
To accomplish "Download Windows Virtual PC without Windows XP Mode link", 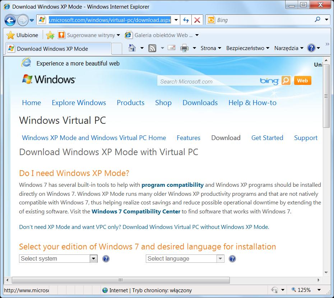I will tap(196, 227).
